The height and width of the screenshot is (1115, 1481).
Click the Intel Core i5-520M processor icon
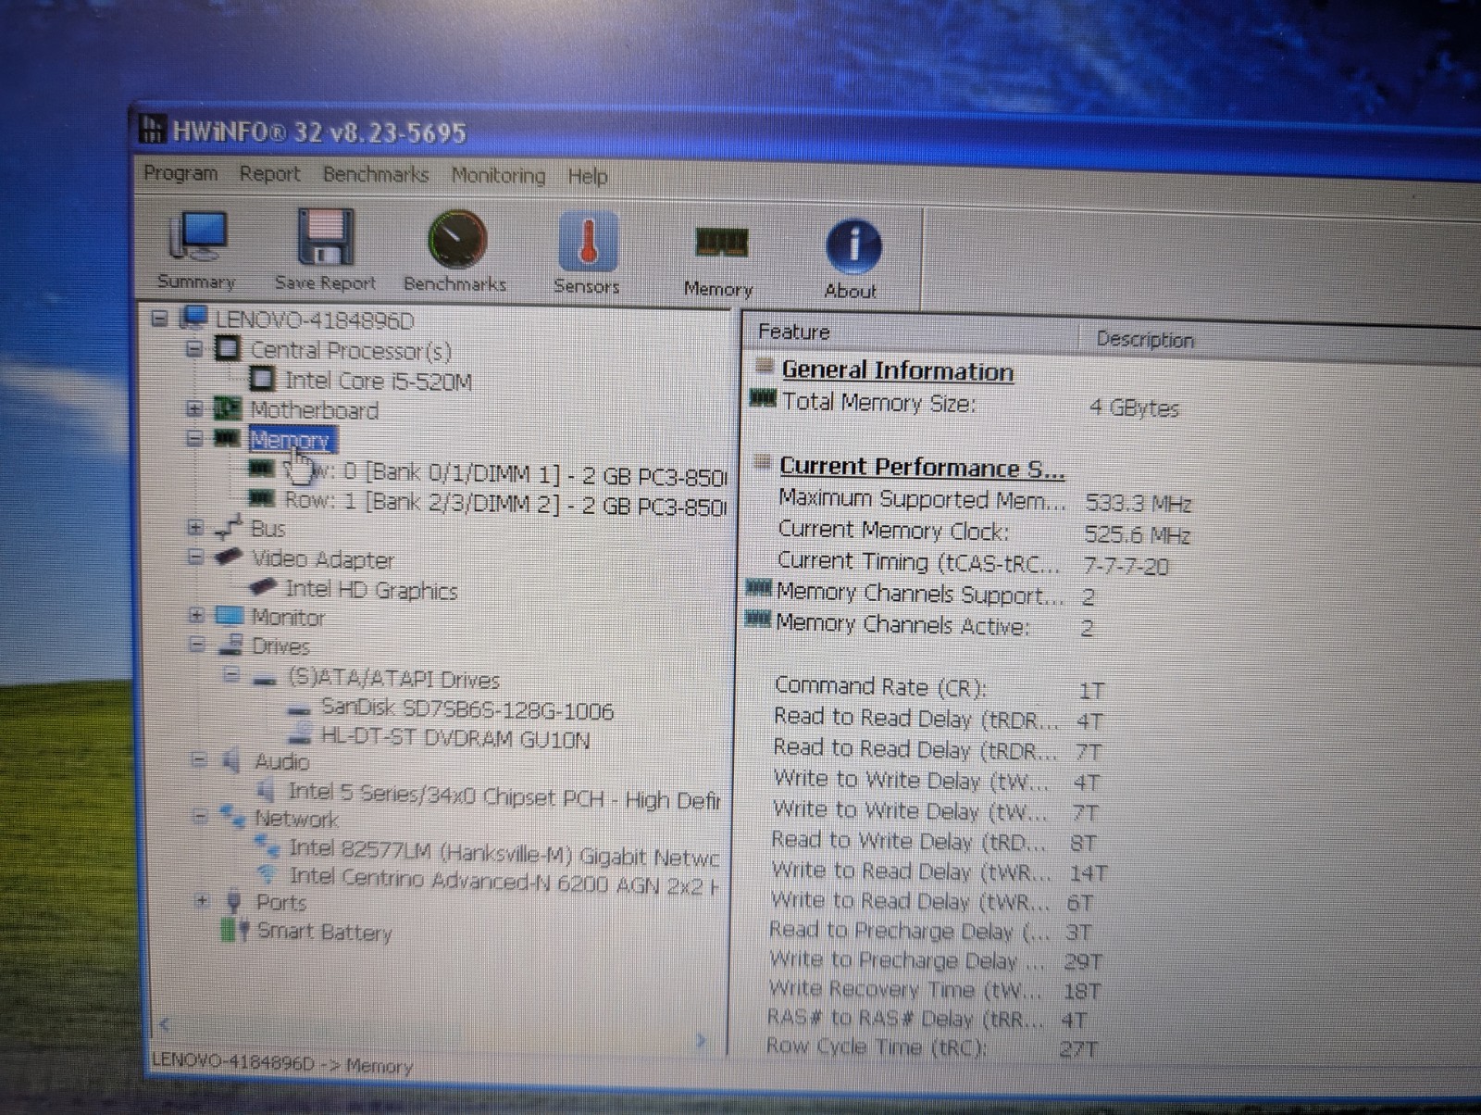pyautogui.click(x=263, y=379)
